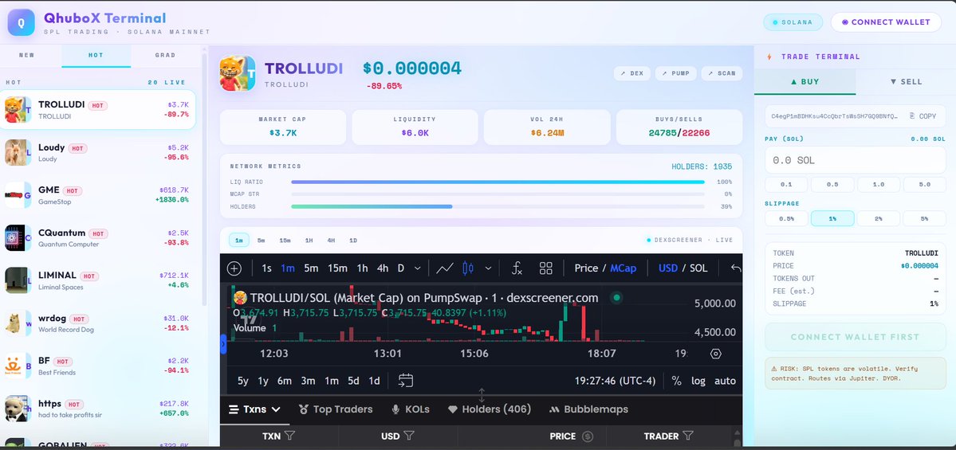Click the BF Best Friends avatar
956x450 pixels.
point(18,366)
